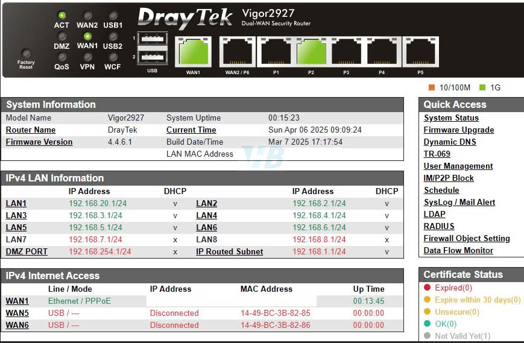
Task: Open the LAN6 settings link
Action: (x=207, y=227)
